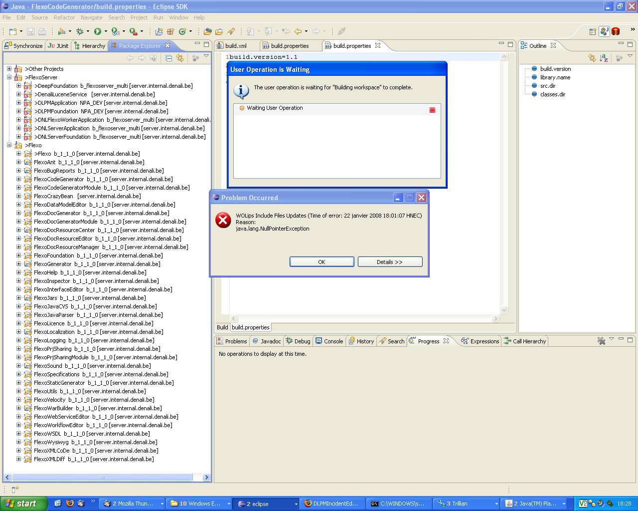Open Package Explorer view menu triangle
638x511 pixels.
coord(206,56)
